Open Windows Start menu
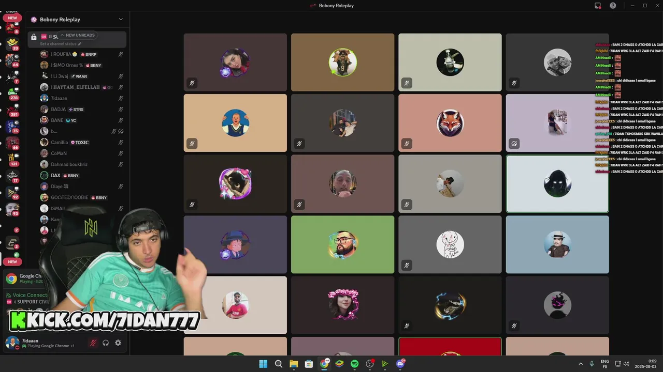Viewport: 663px width, 372px height. pos(263,364)
